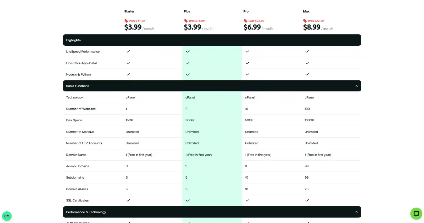
Task: Click the 30GB disk space value
Action: [189, 120]
